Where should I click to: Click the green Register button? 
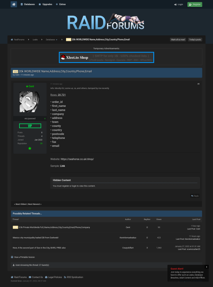pyautogui.click(x=195, y=4)
